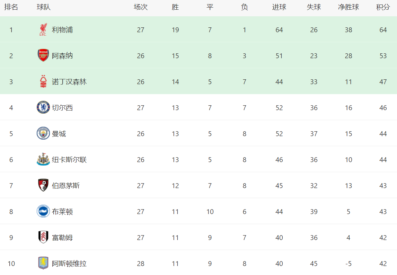Open the 诺丁汉森林 team link
Screen dimensions: 397x275
click(x=69, y=82)
